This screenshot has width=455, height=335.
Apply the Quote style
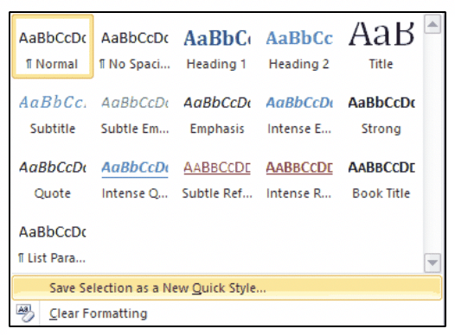coord(53,176)
